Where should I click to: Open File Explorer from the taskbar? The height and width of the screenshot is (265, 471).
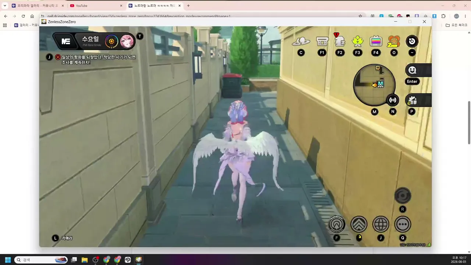[85, 260]
